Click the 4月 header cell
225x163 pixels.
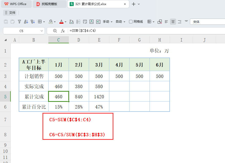click(x=119, y=65)
